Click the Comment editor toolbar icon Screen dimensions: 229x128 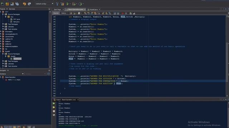[131, 13]
